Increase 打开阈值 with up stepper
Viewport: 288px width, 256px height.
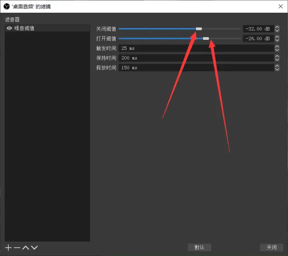click(x=277, y=37)
